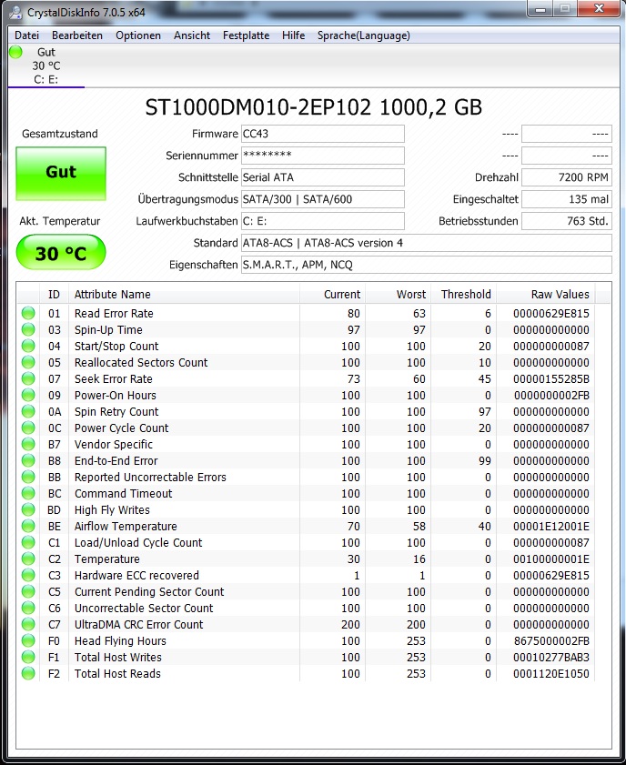The image size is (626, 765).
Task: Open the Festplatte menu
Action: (246, 35)
